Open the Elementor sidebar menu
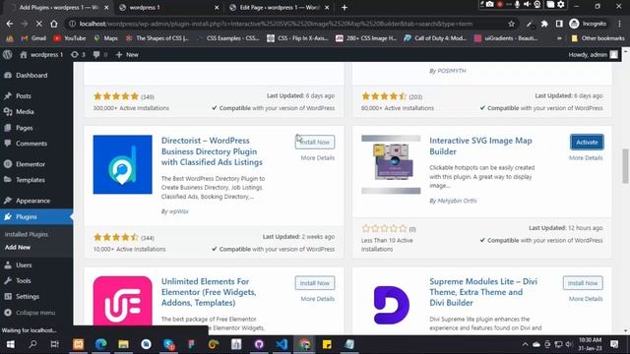This screenshot has height=354, width=630. [31, 164]
